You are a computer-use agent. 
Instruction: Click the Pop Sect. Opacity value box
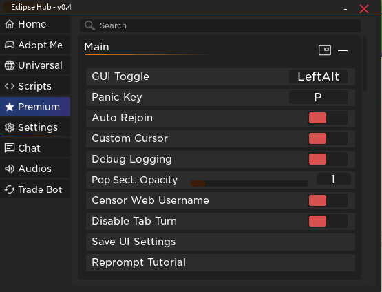(x=334, y=178)
